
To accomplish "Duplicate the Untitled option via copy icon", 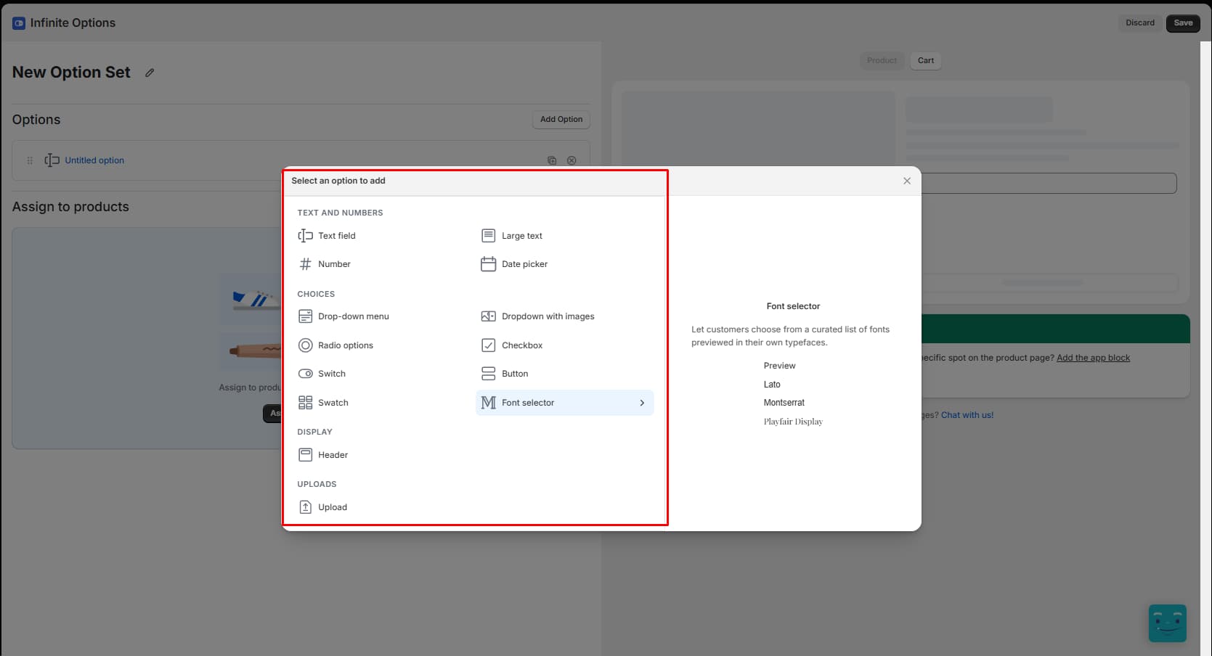I will pos(552,160).
